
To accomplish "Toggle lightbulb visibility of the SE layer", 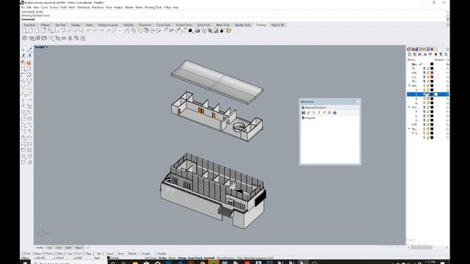I will tap(424, 81).
